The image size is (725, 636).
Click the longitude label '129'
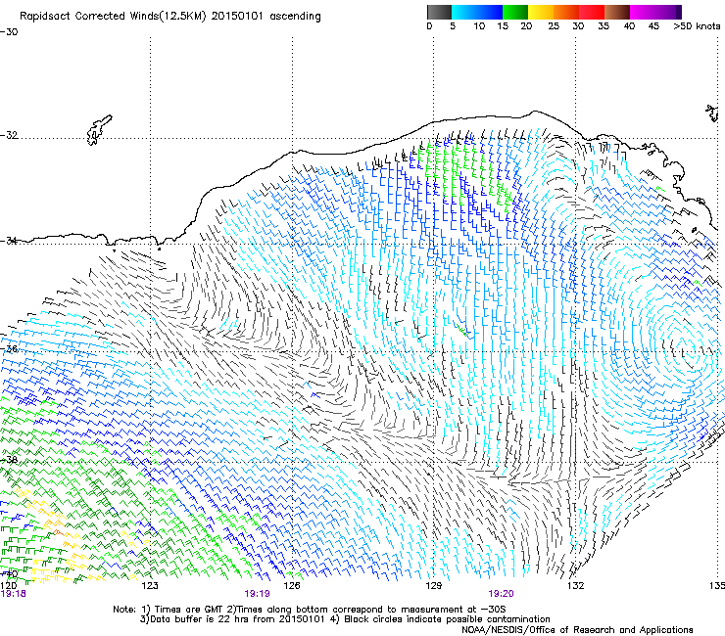(x=434, y=586)
